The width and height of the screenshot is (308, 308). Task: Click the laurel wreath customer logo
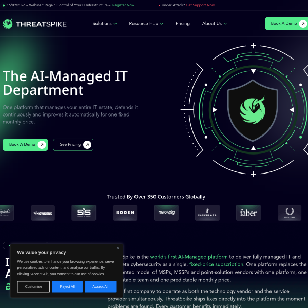[x=290, y=213]
